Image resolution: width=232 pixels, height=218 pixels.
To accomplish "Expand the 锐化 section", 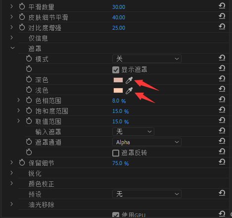I will pos(11,173).
